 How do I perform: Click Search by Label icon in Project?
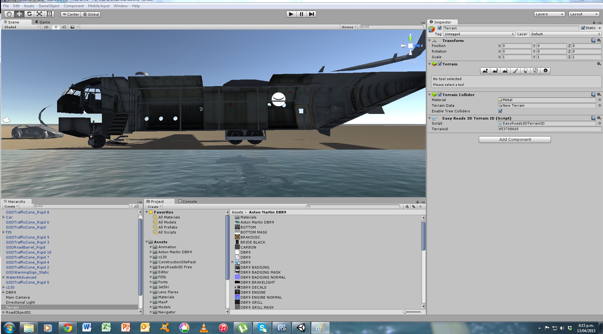414,207
